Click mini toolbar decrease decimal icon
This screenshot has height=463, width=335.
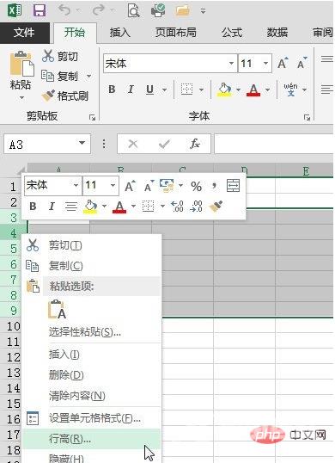[197, 206]
